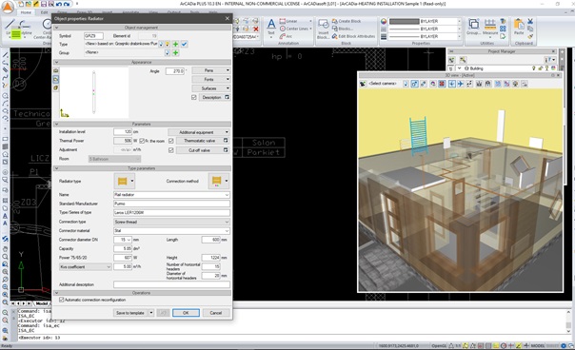Image resolution: width=575 pixels, height=350 pixels.
Task: Click the Arc annotation tool
Action: [x=286, y=36]
